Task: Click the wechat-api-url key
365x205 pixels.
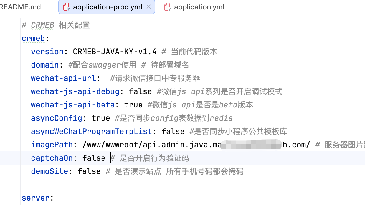Action: point(64,78)
